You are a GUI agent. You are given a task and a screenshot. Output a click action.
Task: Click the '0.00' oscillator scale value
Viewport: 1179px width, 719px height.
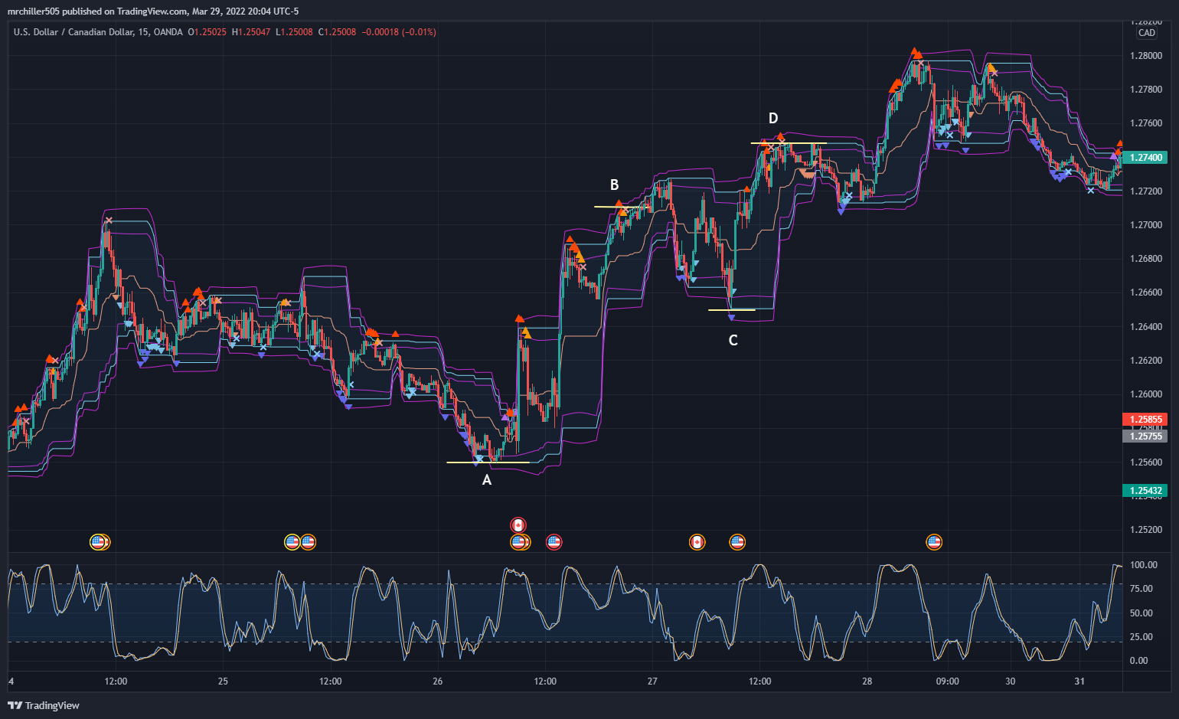(1139, 661)
